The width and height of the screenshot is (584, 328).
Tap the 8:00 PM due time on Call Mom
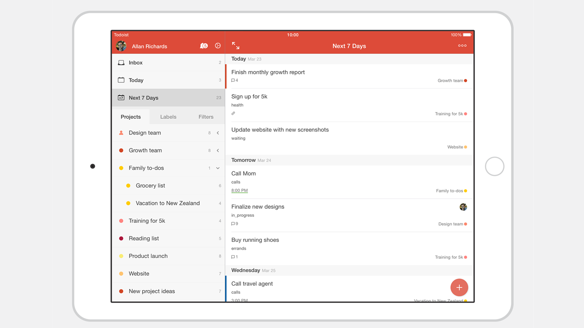[x=240, y=190]
